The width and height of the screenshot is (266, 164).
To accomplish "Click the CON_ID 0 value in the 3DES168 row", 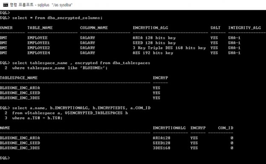I will (x=232, y=148).
